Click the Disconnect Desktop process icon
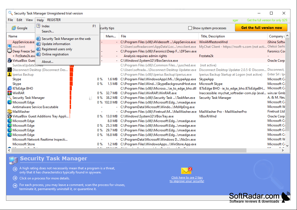 [x=10, y=70]
